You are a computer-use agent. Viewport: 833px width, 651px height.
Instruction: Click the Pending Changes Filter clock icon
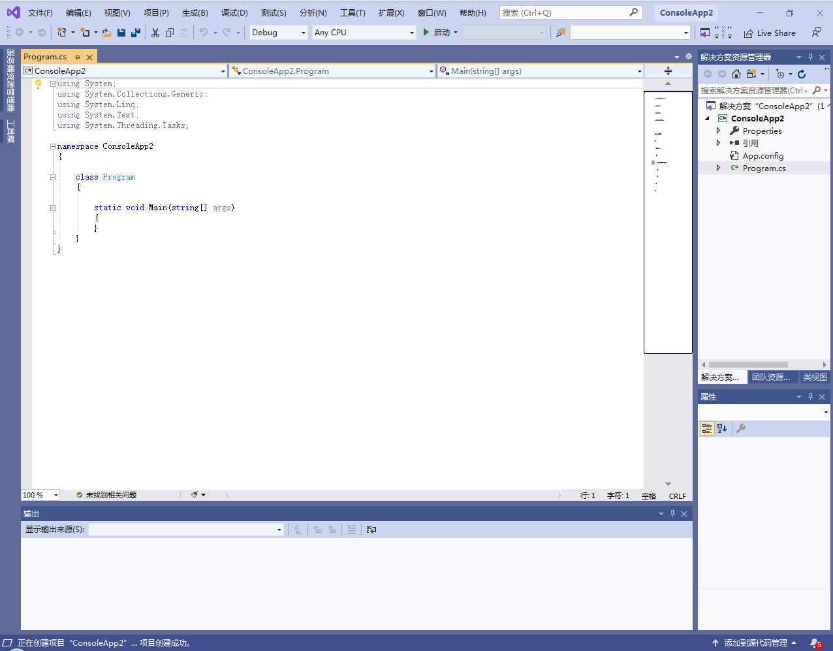(x=780, y=74)
